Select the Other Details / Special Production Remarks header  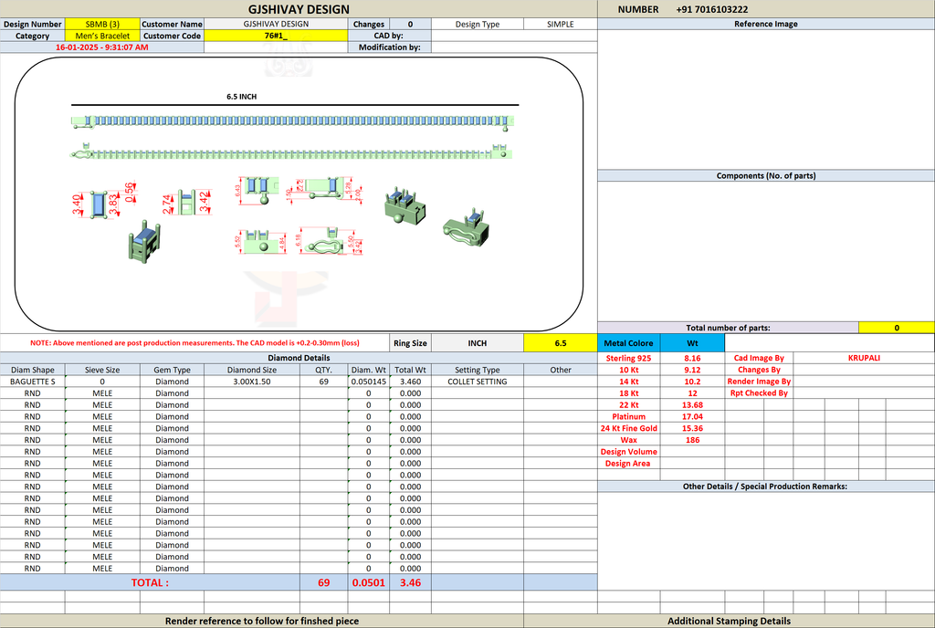click(766, 487)
